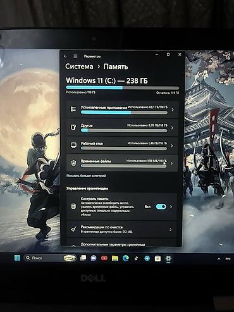
Task: Switch the РУС input language indicator
Action: pyautogui.click(x=228, y=259)
